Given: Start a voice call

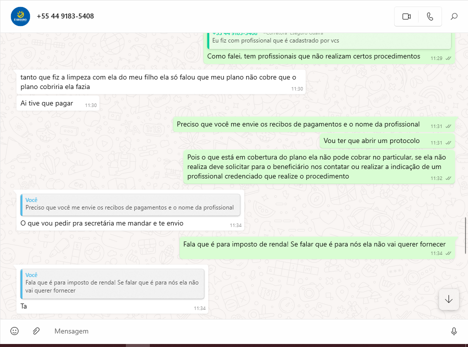Looking at the screenshot, I should (x=430, y=16).
